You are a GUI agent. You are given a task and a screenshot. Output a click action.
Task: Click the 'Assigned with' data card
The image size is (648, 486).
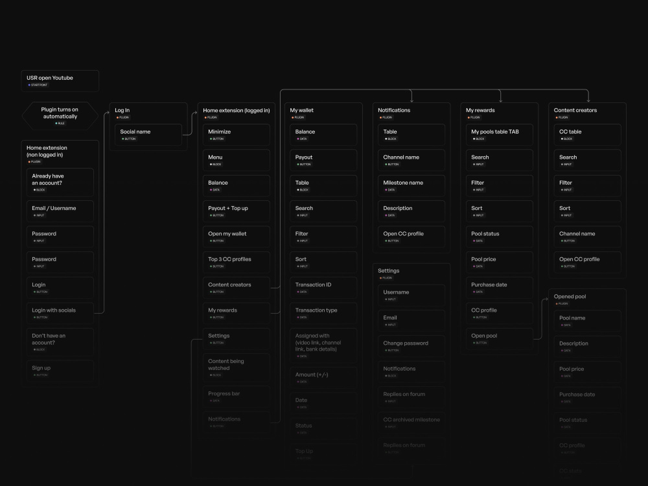(x=323, y=345)
